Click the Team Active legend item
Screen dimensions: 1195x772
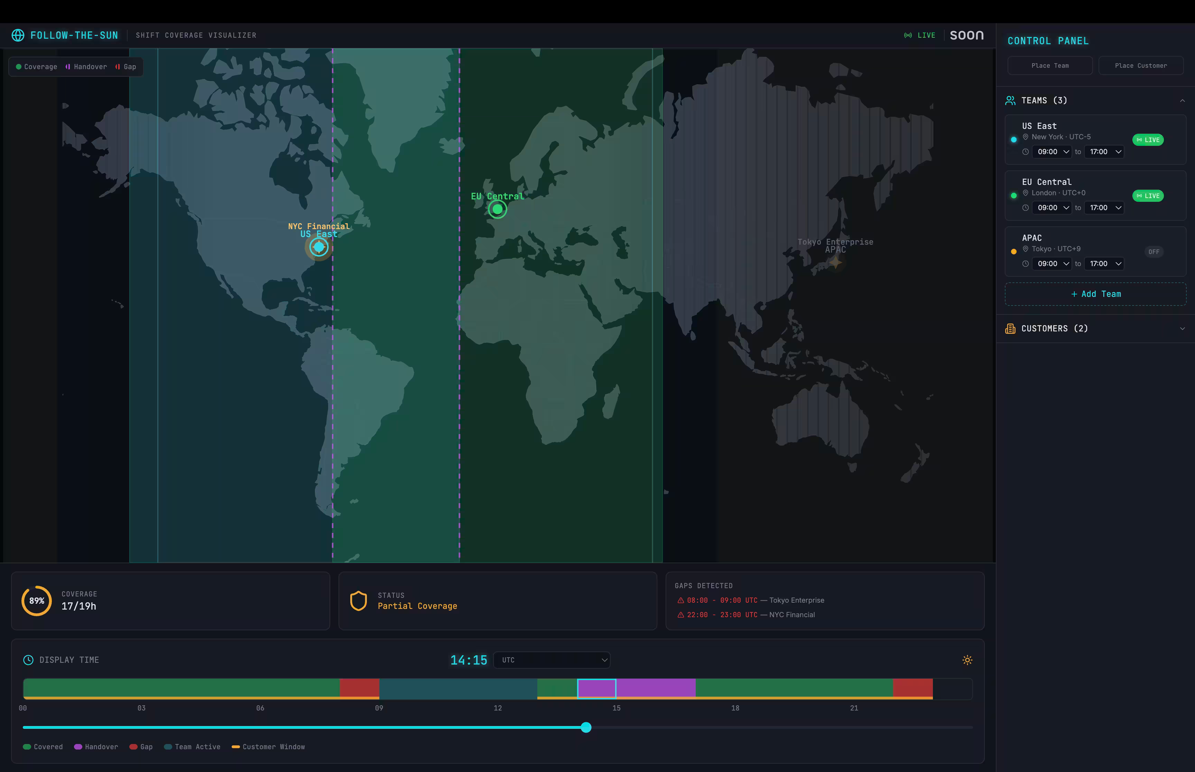click(x=192, y=747)
